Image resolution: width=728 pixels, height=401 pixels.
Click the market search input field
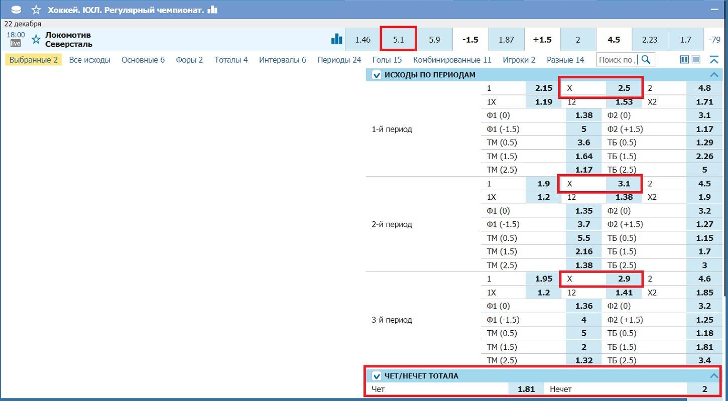pos(618,60)
